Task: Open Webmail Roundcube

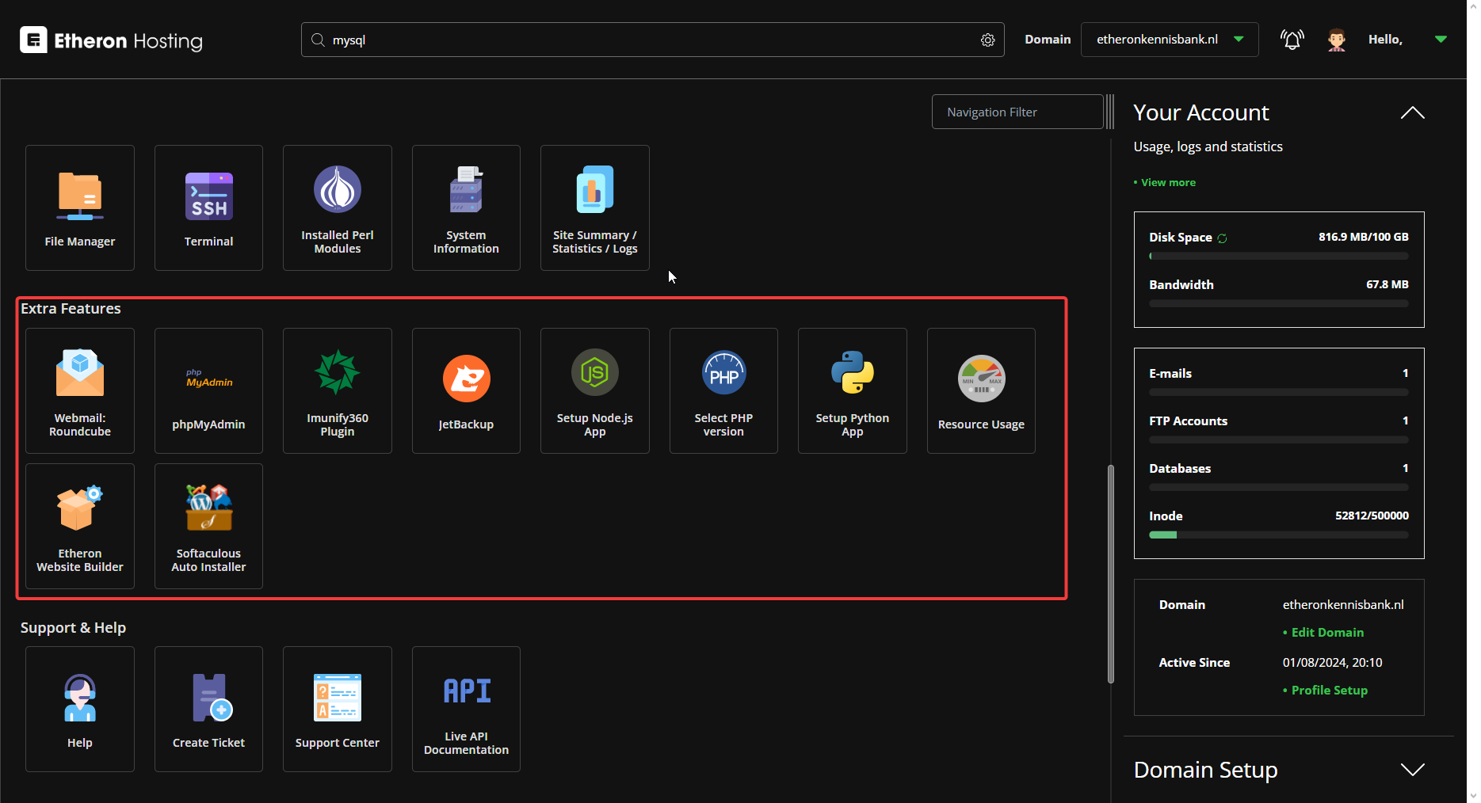Action: 80,390
